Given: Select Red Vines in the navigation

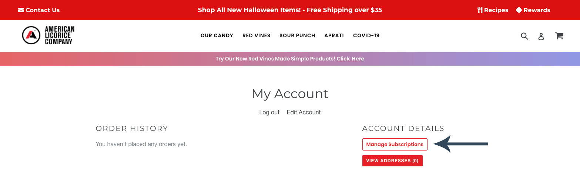Looking at the screenshot, I should tap(257, 35).
